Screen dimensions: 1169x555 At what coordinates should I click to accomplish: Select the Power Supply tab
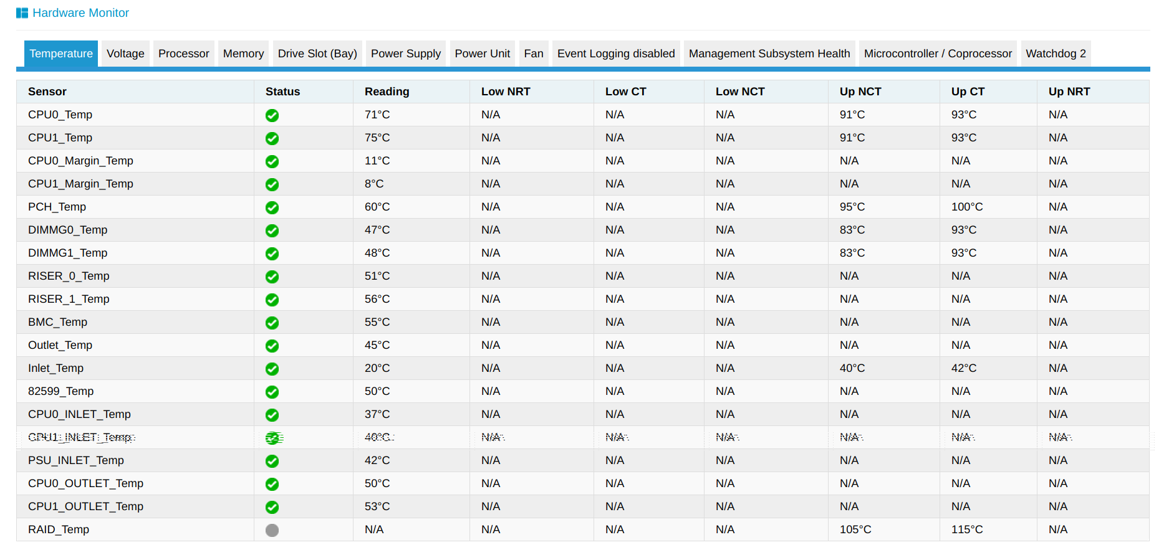click(406, 54)
